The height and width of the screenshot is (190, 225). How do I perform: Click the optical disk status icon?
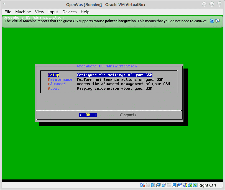pos(148,185)
